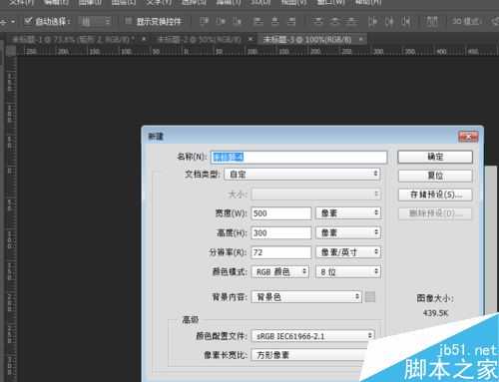Click the distribute vertical centers icon
Viewport: 499px width, 382px height.
click(334, 21)
